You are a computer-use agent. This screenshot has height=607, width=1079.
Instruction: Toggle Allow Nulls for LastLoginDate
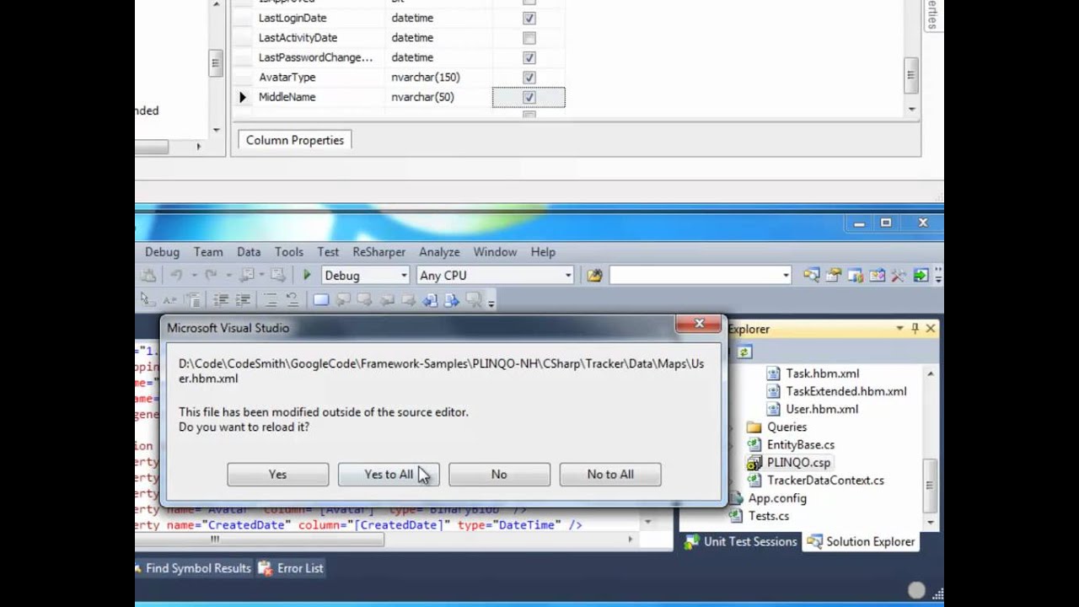[529, 18]
